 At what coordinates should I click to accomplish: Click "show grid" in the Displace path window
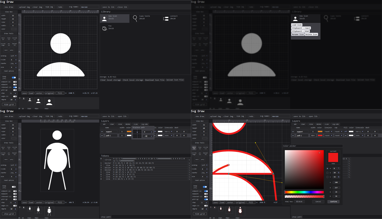pyautogui.click(x=9, y=214)
